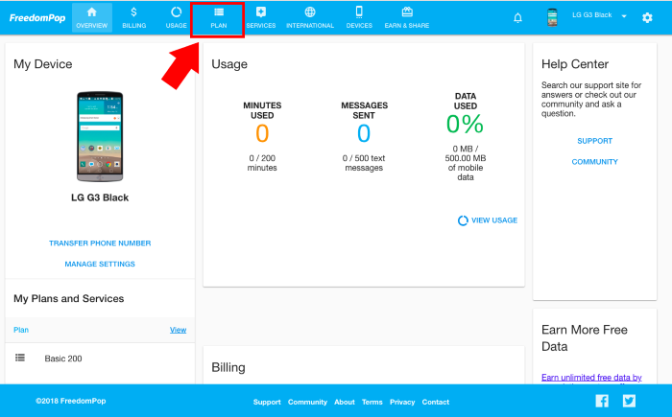Image resolution: width=672 pixels, height=417 pixels.
Task: Click the "0 / 500 text messages" text
Action: pos(364,163)
